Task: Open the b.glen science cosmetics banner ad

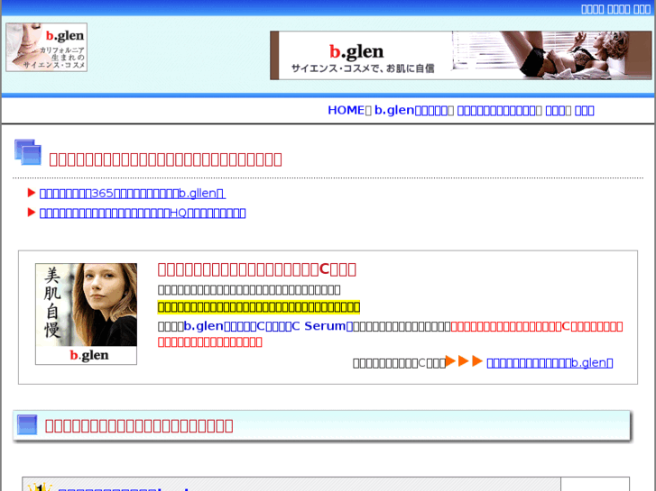Action: coord(460,55)
